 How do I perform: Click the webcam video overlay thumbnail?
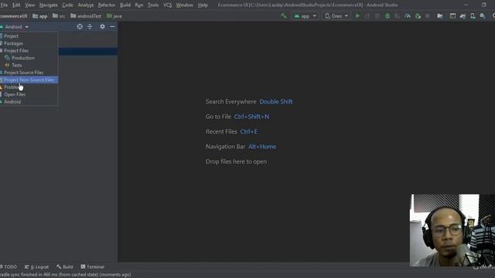[x=452, y=230]
